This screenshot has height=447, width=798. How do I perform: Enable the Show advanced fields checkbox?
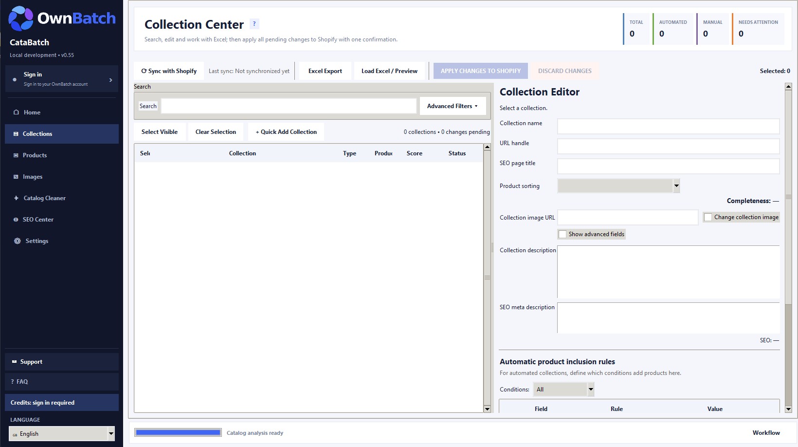(x=562, y=234)
